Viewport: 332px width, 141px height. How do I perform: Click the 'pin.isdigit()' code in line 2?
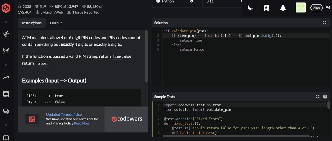click(266, 35)
